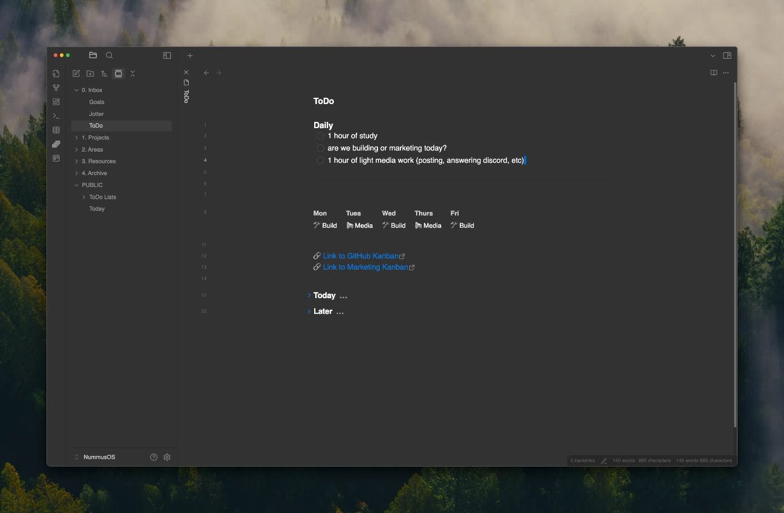Change the file sort order
Image resolution: width=784 pixels, height=513 pixels.
104,73
